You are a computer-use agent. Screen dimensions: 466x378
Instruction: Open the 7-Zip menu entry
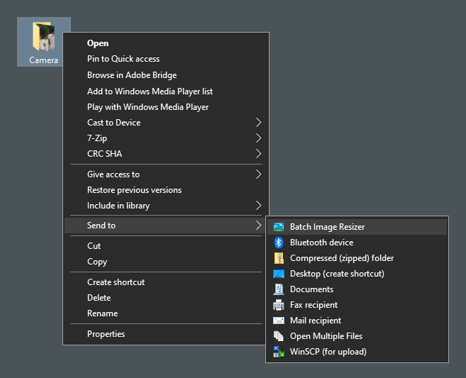[x=166, y=138]
